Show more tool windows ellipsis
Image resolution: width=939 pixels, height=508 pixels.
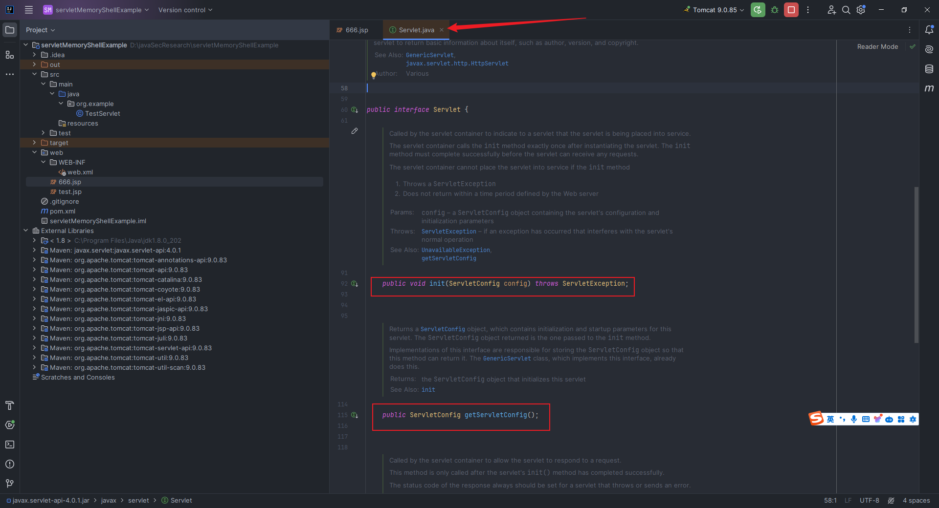[x=10, y=74]
